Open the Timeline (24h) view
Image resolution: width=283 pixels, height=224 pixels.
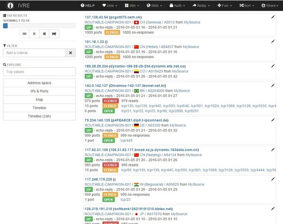pyautogui.click(x=39, y=116)
